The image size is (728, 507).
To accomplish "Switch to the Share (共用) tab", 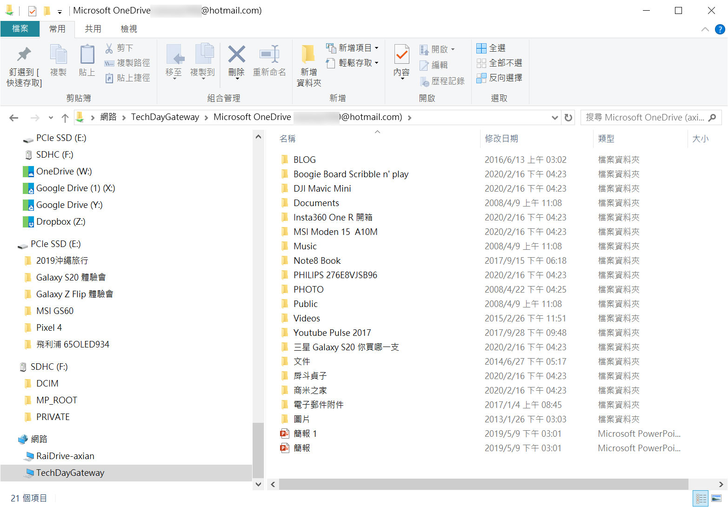I will click(x=93, y=29).
